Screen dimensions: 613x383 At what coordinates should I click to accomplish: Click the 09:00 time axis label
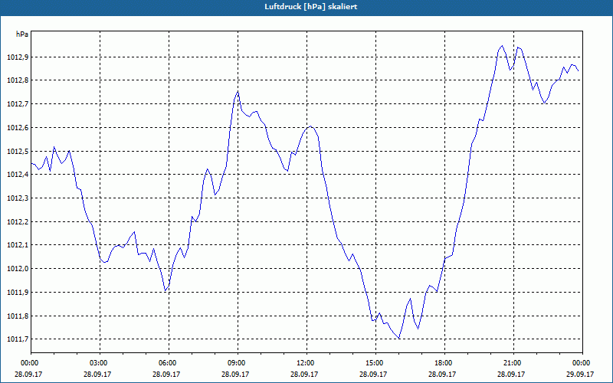(238, 363)
